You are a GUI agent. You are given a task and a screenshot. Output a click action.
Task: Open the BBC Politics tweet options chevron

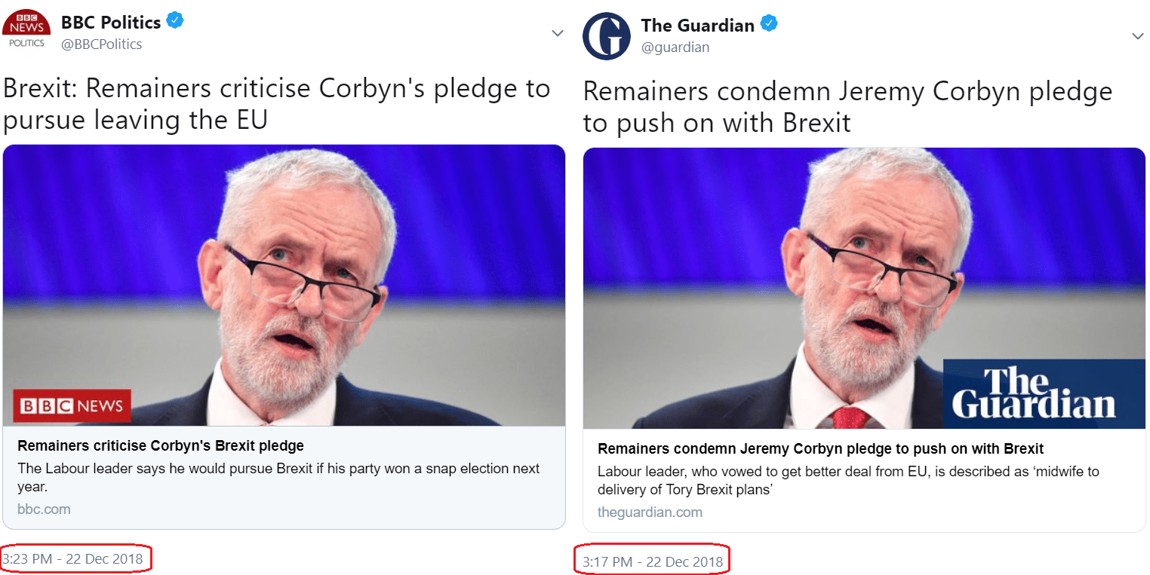pos(558,33)
